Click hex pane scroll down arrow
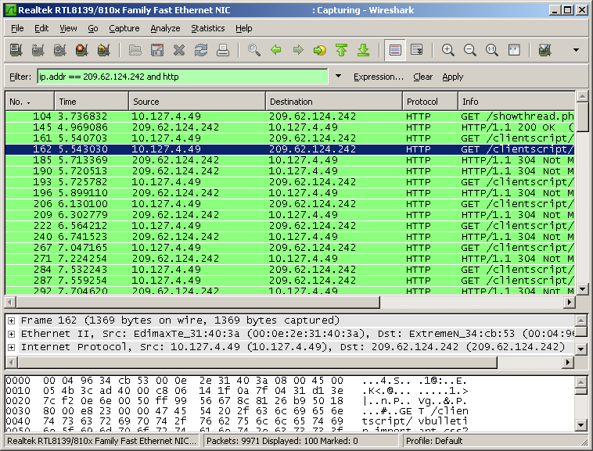 581,425
